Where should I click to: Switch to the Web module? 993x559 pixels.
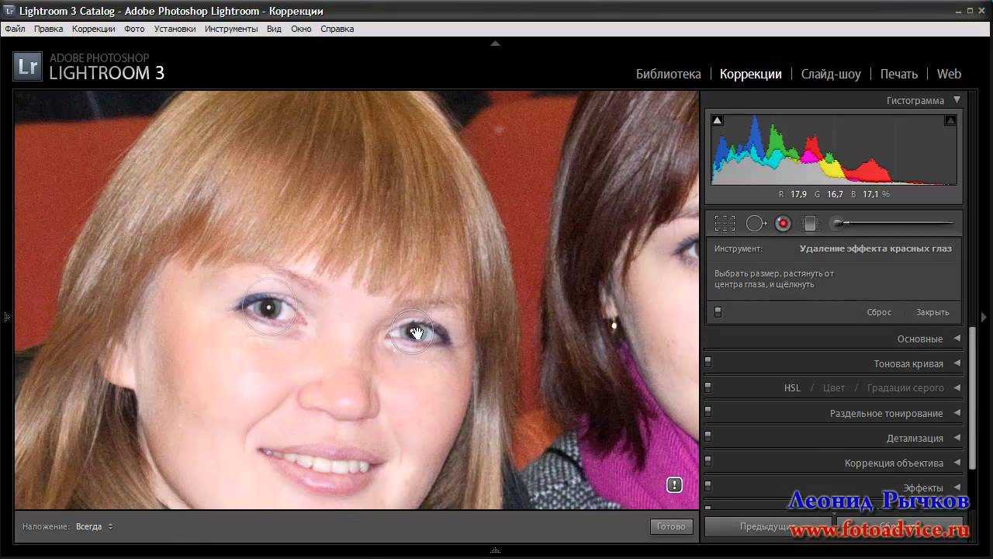pos(949,75)
